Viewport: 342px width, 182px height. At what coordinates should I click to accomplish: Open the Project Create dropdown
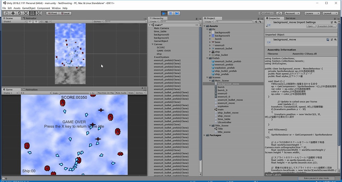(209, 22)
